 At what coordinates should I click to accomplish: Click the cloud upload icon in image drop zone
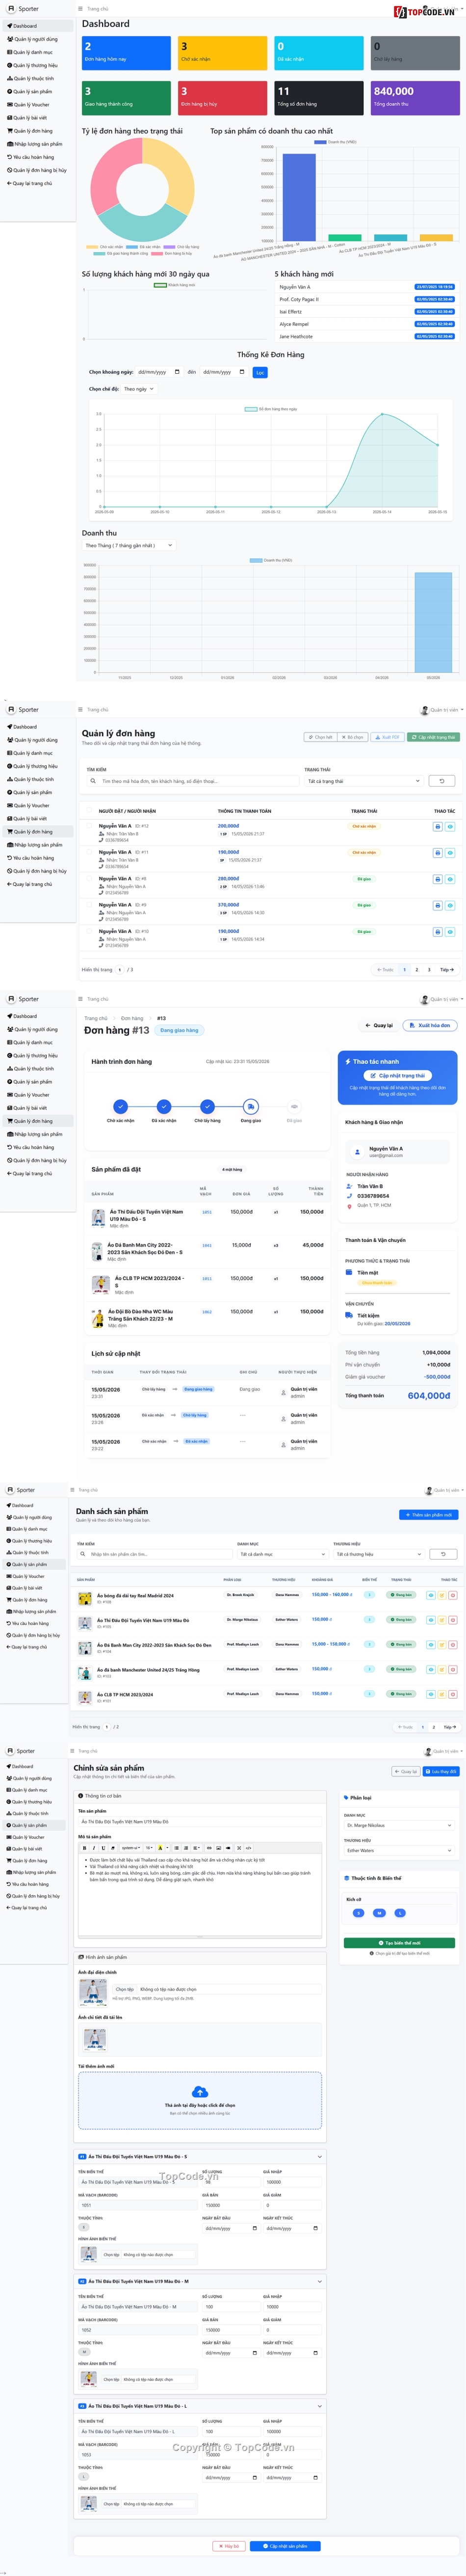pyautogui.click(x=200, y=2091)
